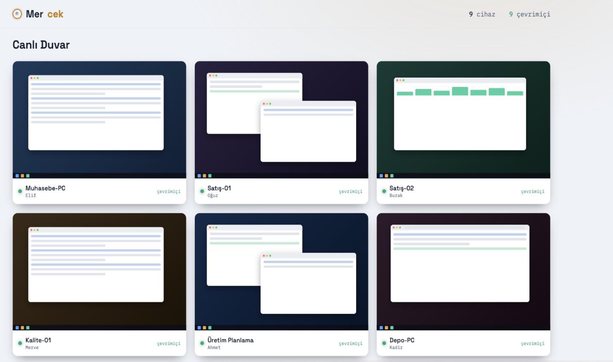
Task: Click the Mercek brand name text
Action: coord(45,14)
